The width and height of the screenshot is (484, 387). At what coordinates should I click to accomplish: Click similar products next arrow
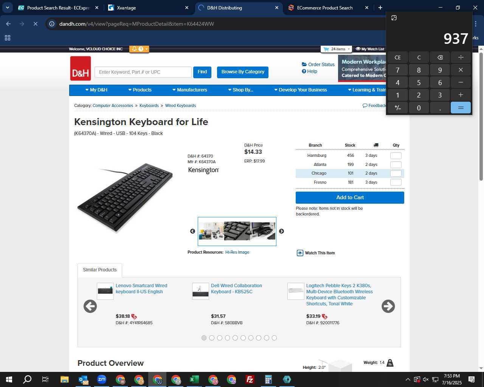(x=388, y=307)
